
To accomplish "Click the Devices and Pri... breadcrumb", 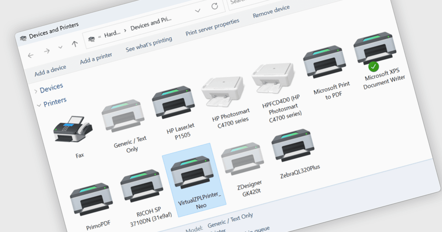I will (151, 23).
